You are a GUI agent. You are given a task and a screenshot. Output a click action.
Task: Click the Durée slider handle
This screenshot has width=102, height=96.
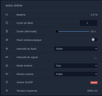pyautogui.click(x=57, y=31)
